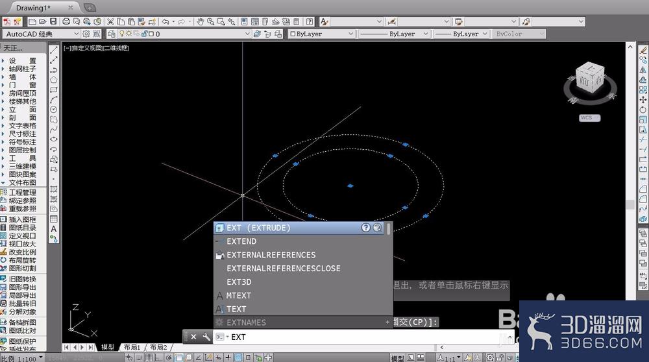Choose the multiline text A tool
Screen dimensions: 649x362
53,229
